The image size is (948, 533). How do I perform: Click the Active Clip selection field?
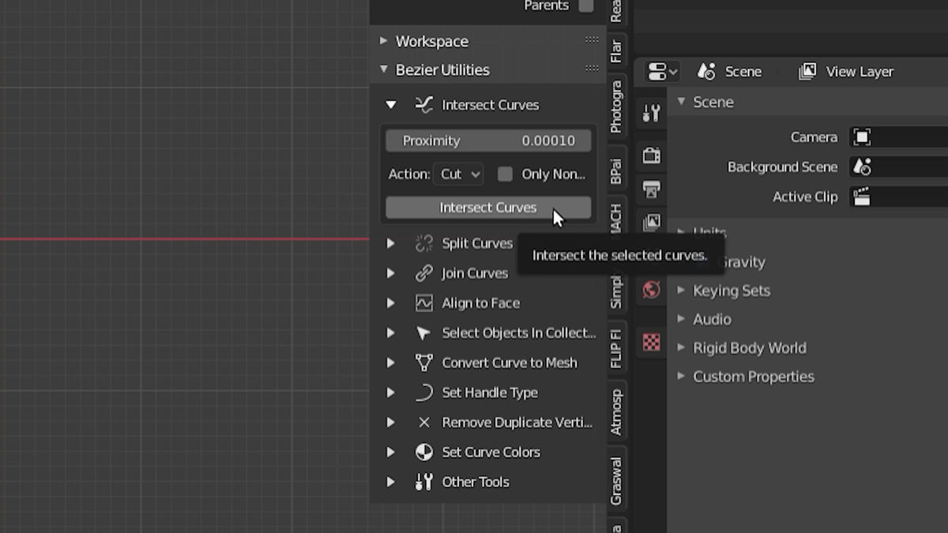point(899,197)
